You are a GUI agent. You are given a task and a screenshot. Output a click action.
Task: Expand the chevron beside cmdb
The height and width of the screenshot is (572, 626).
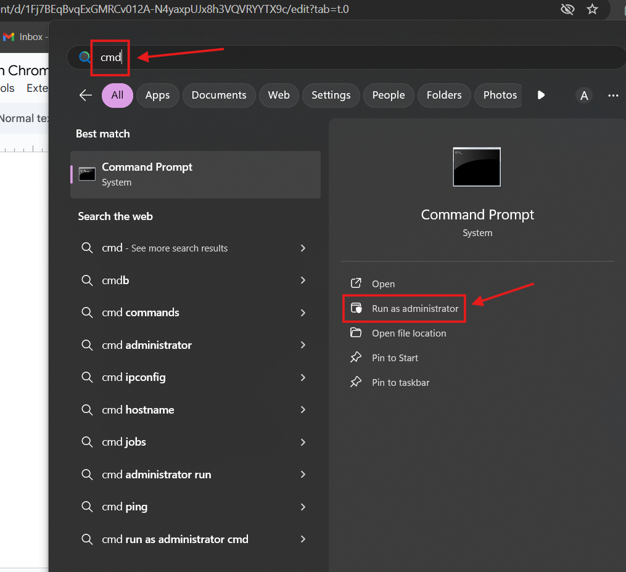(x=303, y=280)
